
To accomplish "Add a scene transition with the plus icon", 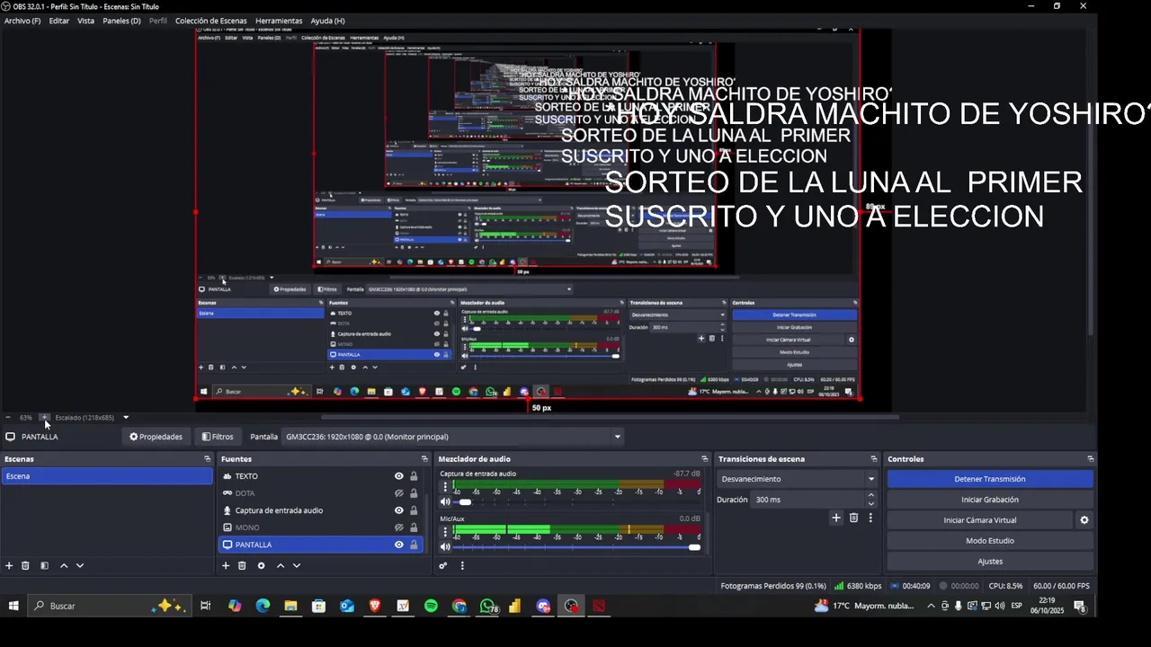I will pyautogui.click(x=836, y=518).
